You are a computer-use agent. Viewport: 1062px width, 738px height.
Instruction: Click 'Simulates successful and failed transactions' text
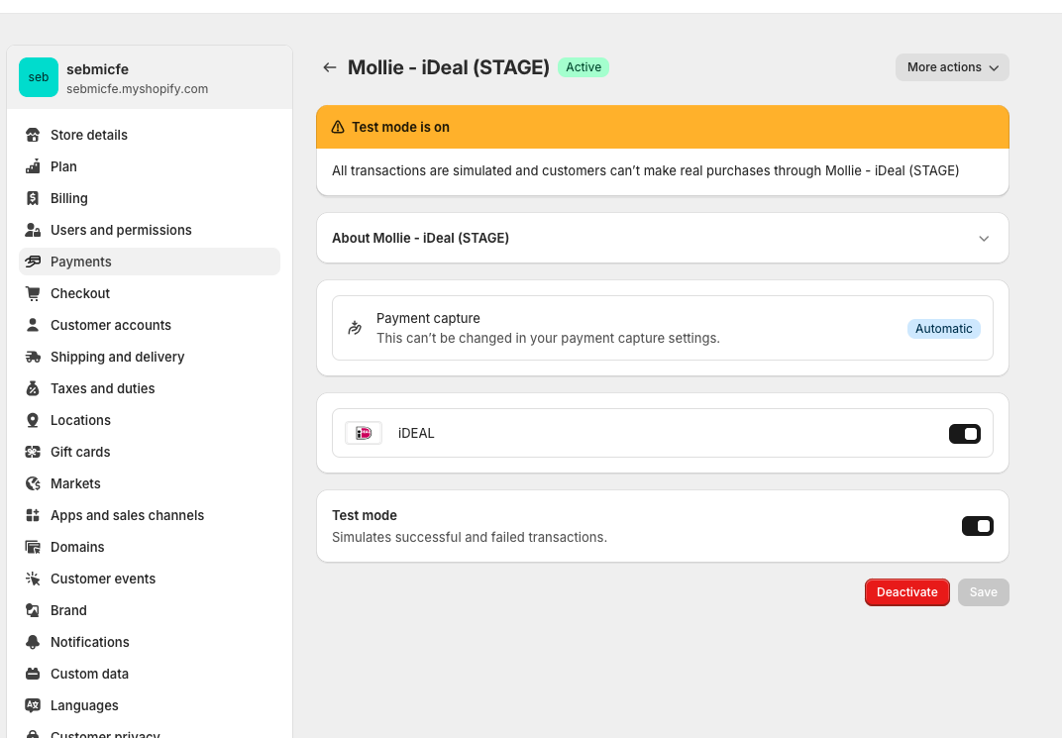470,537
